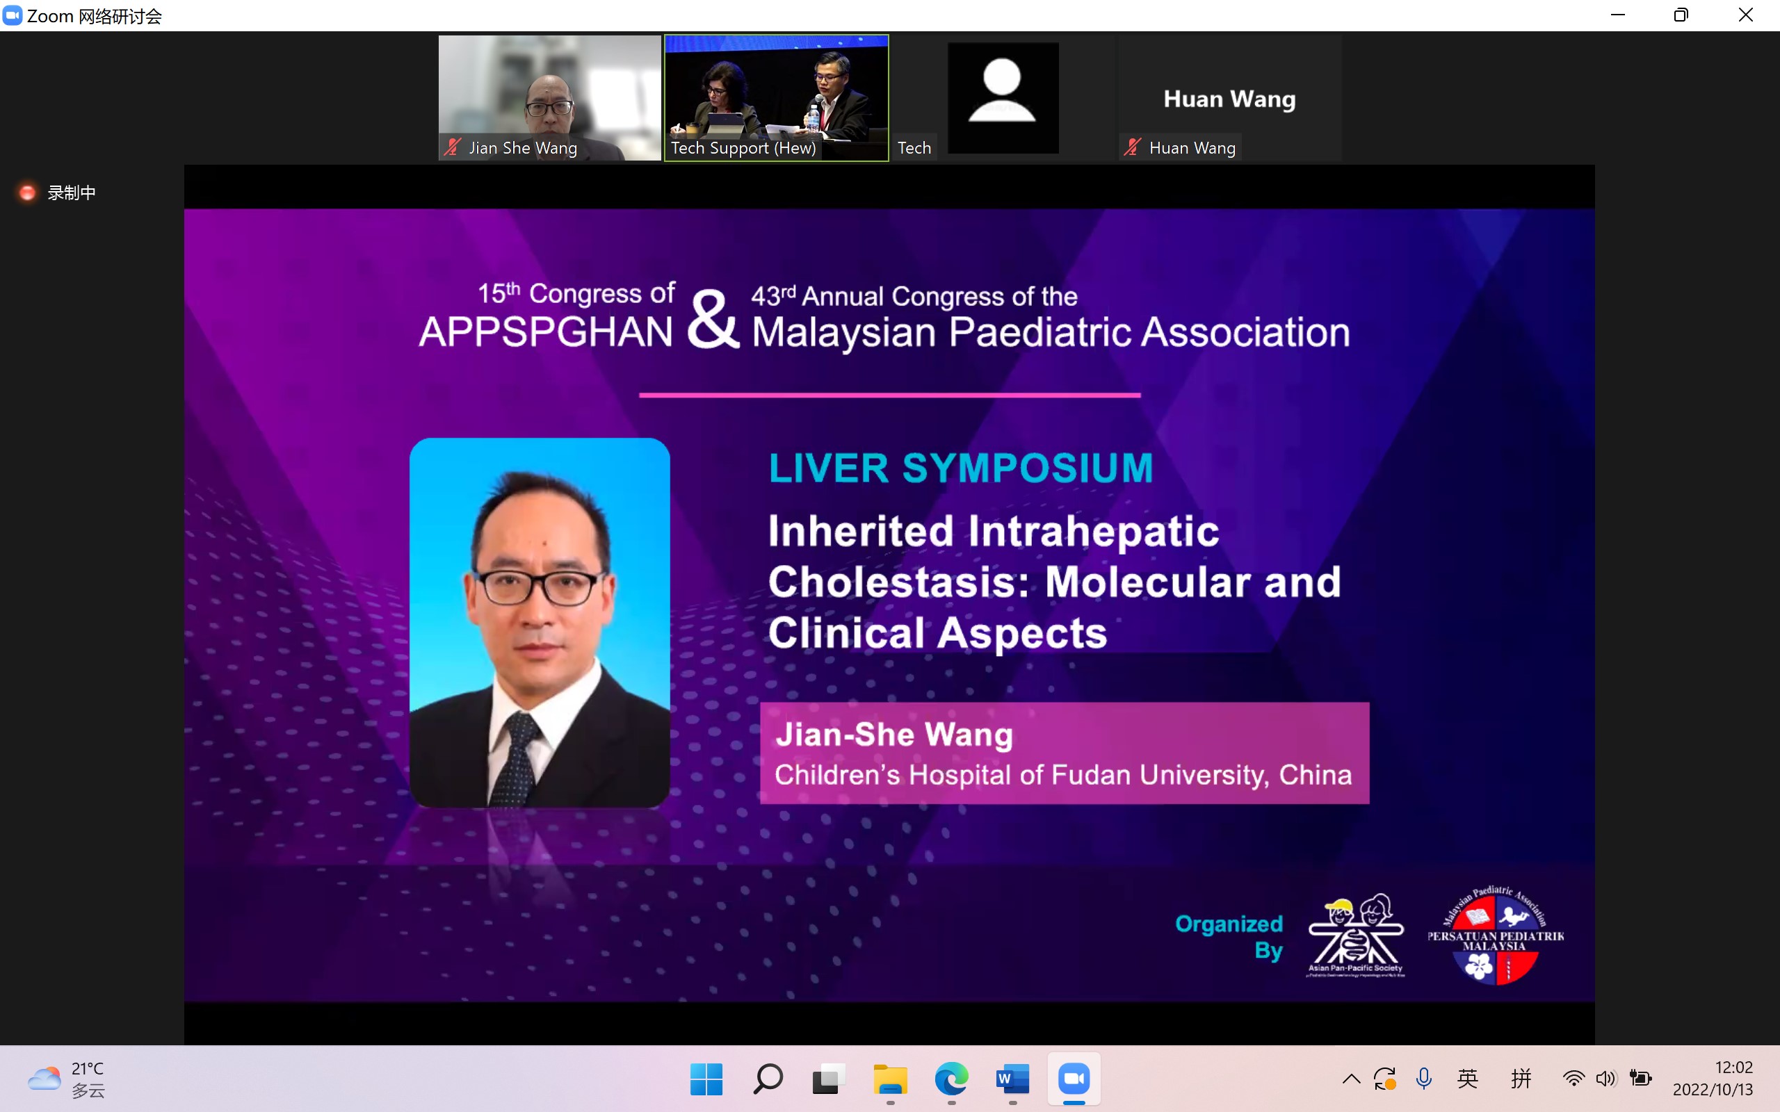Switch input language via 英 indicator
The height and width of the screenshot is (1112, 1780).
point(1467,1079)
